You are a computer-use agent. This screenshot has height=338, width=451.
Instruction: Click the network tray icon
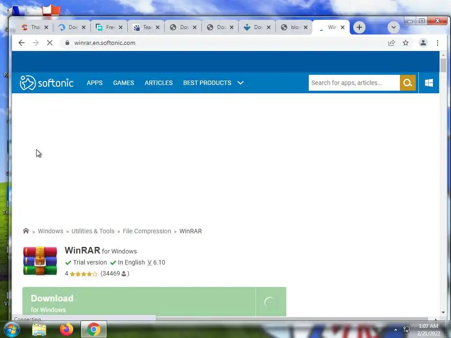pyautogui.click(x=407, y=329)
